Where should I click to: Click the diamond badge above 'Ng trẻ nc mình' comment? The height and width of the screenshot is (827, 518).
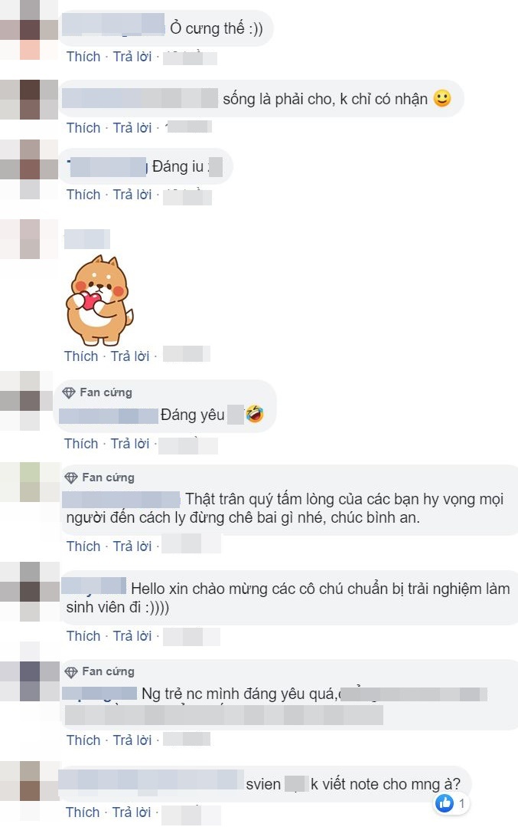(71, 671)
